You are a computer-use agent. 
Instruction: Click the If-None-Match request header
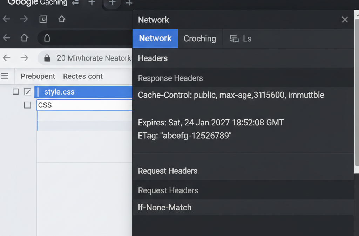click(x=164, y=207)
